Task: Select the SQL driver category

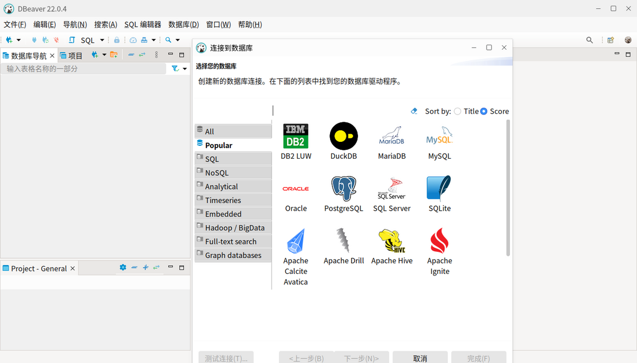Action: [x=233, y=159]
